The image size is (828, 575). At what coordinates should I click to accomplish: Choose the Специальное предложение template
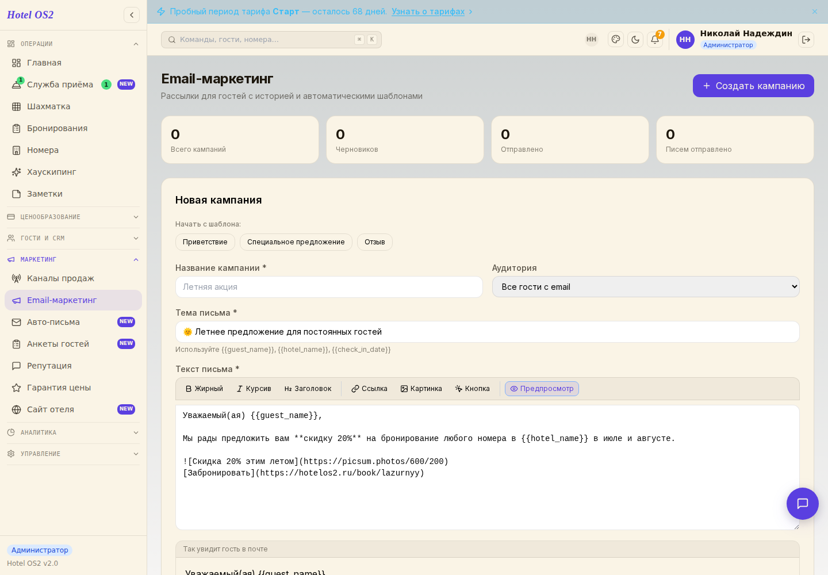(x=296, y=242)
